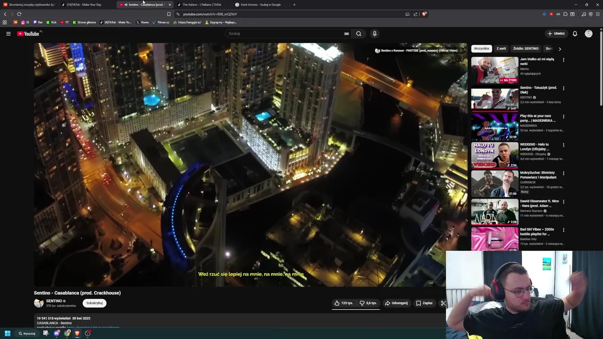Open the music note media control icon
The height and width of the screenshot is (339, 603).
coord(584,14)
